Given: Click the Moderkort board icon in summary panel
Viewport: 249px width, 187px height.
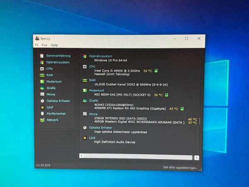Looking at the screenshot, I should tap(85, 91).
